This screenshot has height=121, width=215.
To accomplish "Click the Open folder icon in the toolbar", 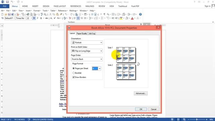I will [x=6, y=14].
